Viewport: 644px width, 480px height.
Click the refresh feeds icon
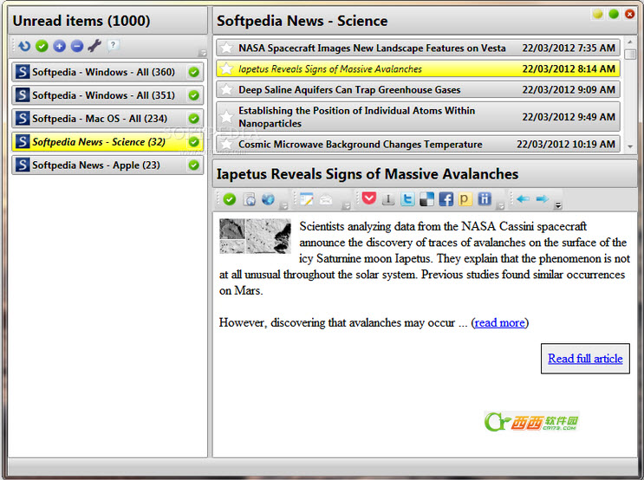[x=24, y=46]
